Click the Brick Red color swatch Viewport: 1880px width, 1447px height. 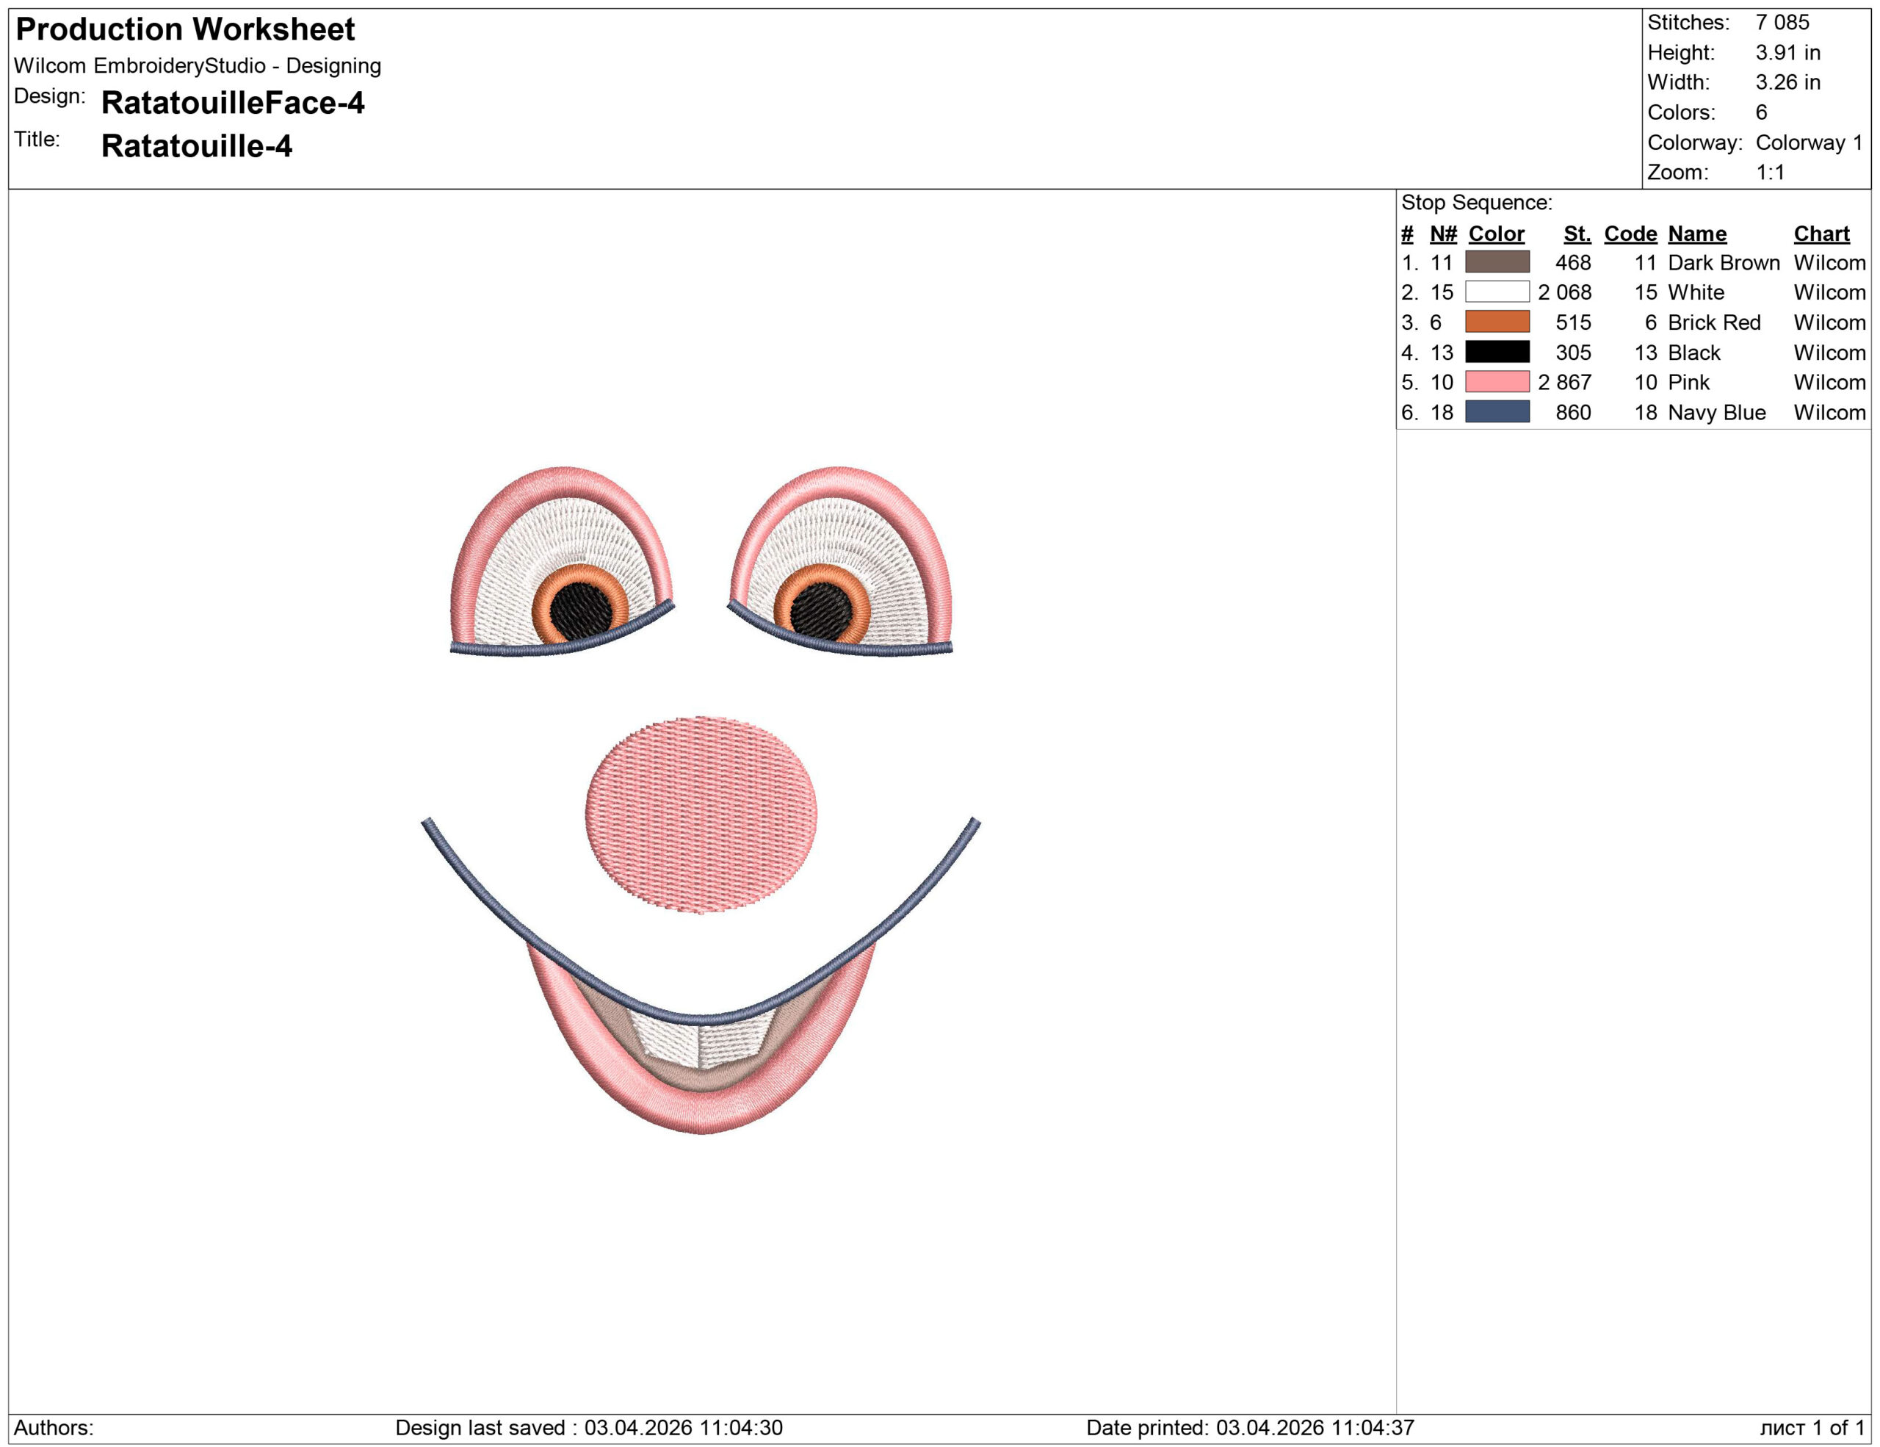point(1497,322)
